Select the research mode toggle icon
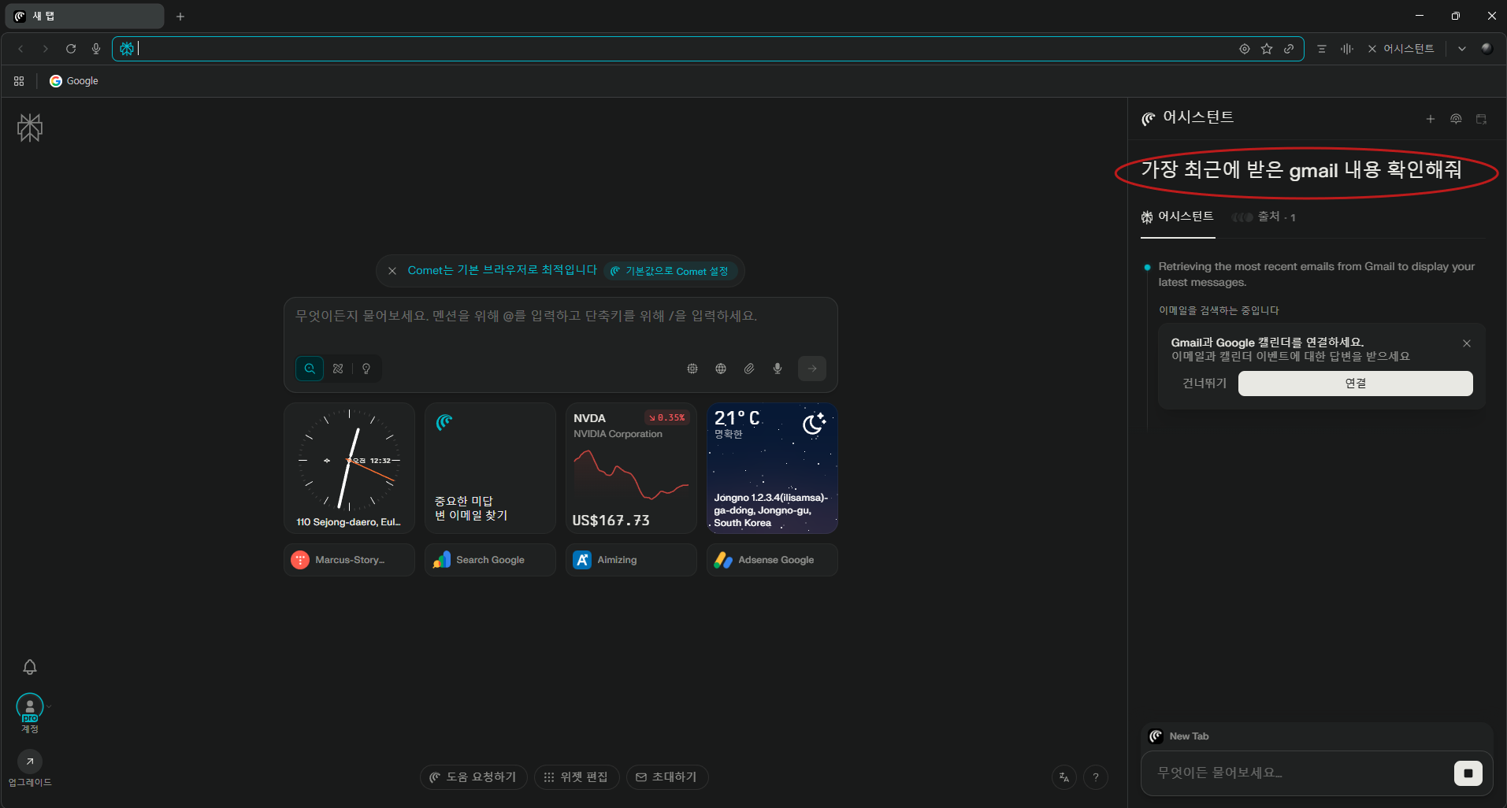The height and width of the screenshot is (808, 1507). (338, 369)
